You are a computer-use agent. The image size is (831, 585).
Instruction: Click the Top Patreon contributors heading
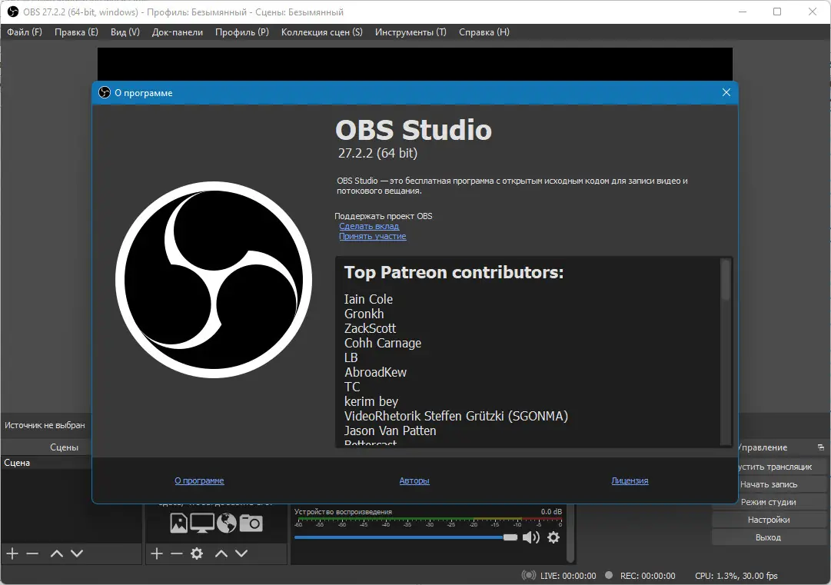tap(454, 272)
